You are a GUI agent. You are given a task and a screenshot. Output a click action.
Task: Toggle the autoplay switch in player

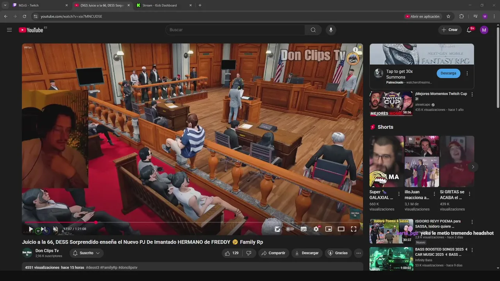tap(290, 229)
